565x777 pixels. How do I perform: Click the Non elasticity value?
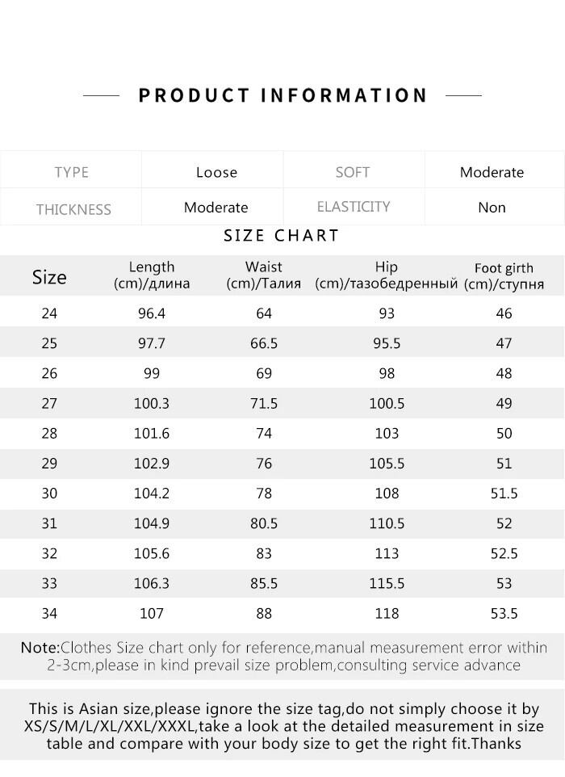pyautogui.click(x=492, y=208)
